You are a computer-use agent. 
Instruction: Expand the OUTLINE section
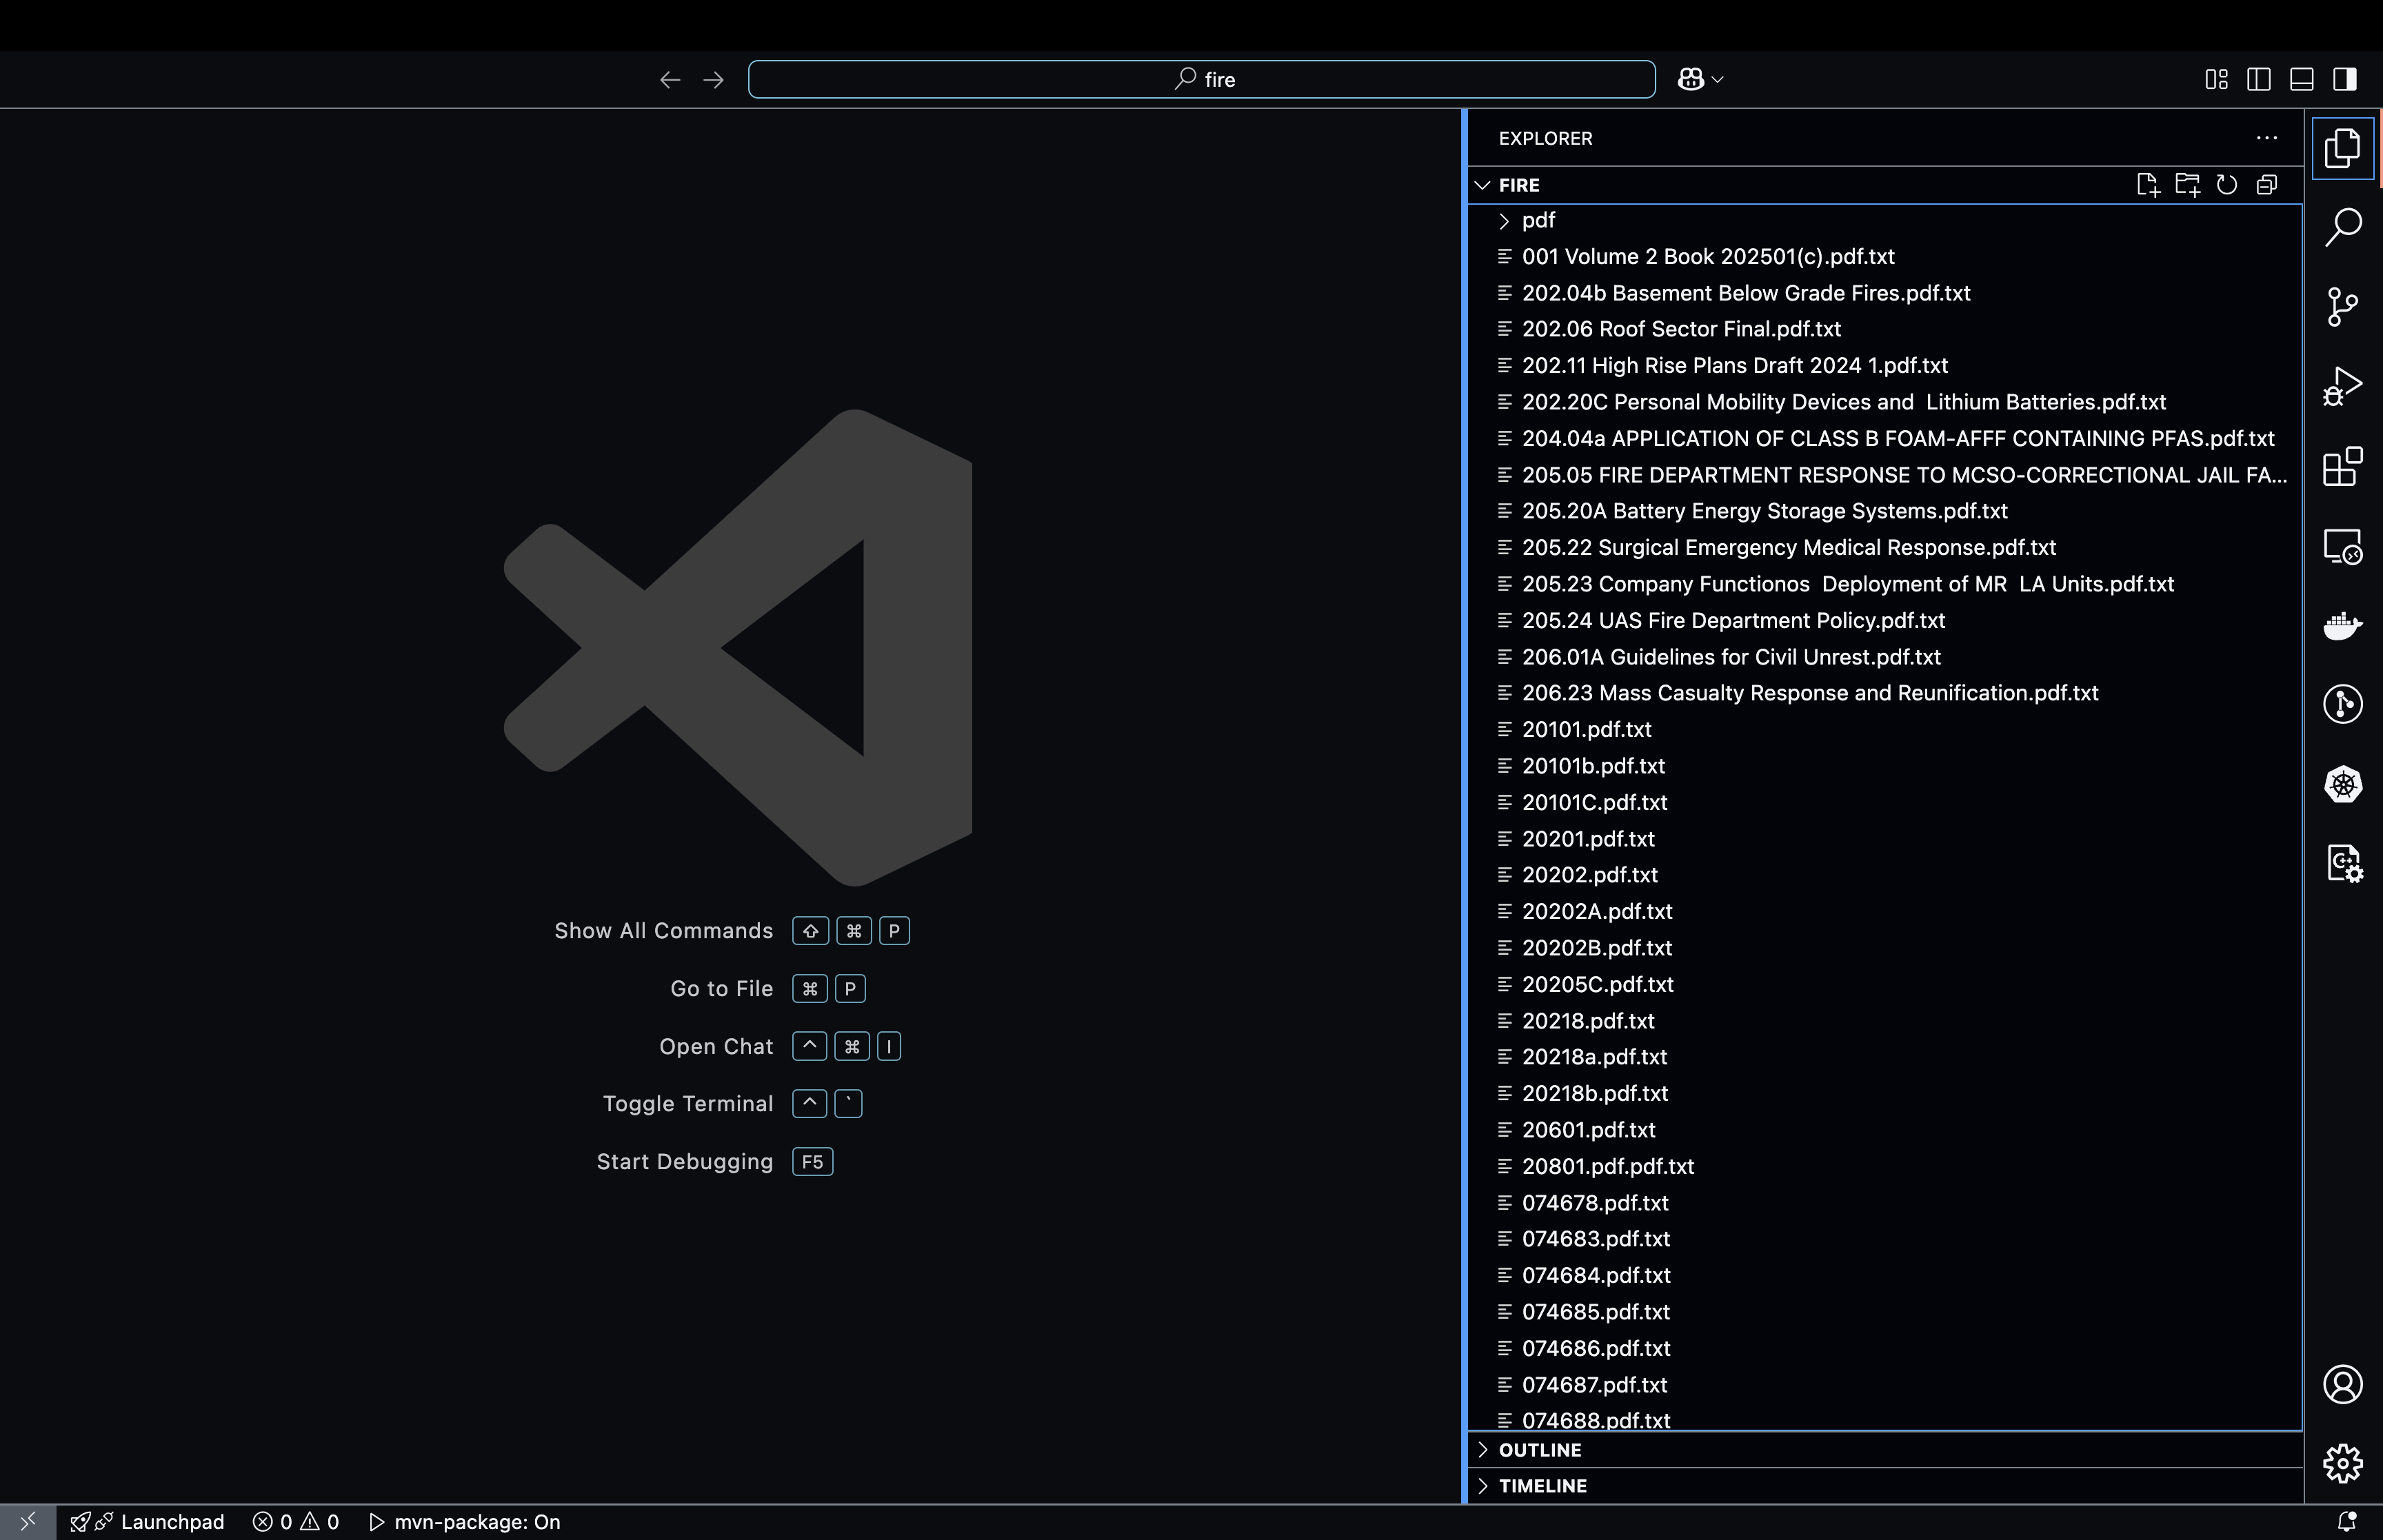[x=1539, y=1450]
